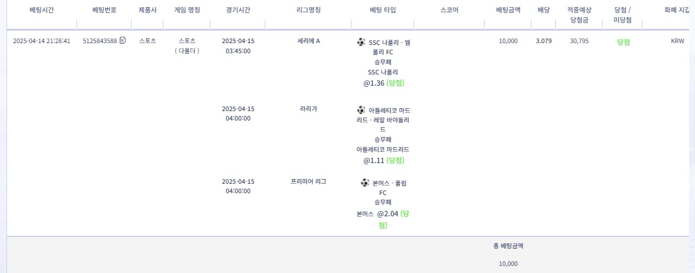Click soccer ball icon for 본머스 match
Image resolution: width=695 pixels, height=273 pixels.
point(365,183)
